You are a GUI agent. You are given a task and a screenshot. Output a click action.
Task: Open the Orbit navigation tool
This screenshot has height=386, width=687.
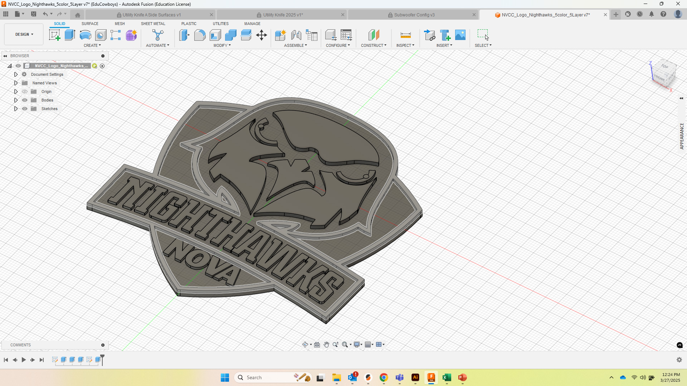pyautogui.click(x=305, y=345)
